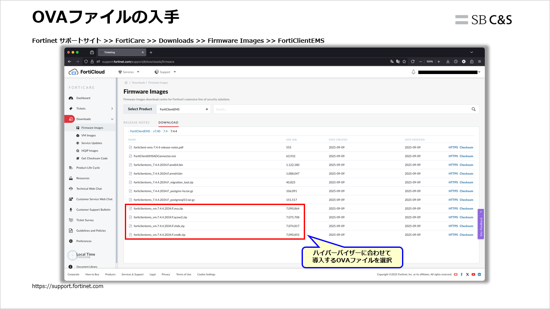550x309 pixels.
Task: Switch to the Release Notes tab
Action: tap(136, 122)
